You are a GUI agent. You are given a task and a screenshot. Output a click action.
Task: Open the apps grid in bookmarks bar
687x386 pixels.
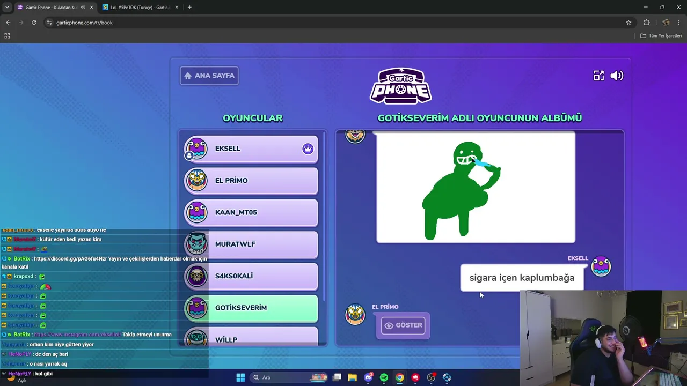point(7,36)
